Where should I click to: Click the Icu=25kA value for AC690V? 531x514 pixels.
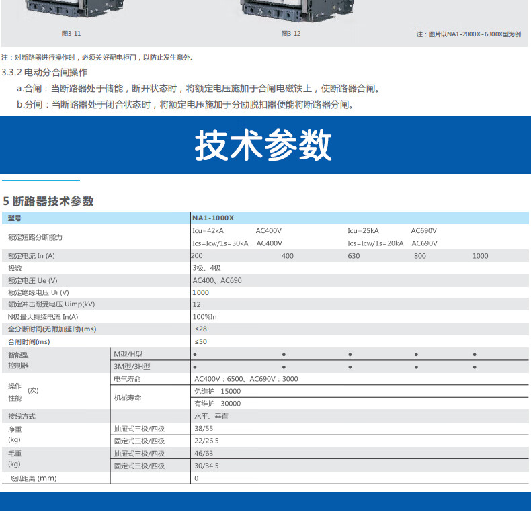pos(363,230)
